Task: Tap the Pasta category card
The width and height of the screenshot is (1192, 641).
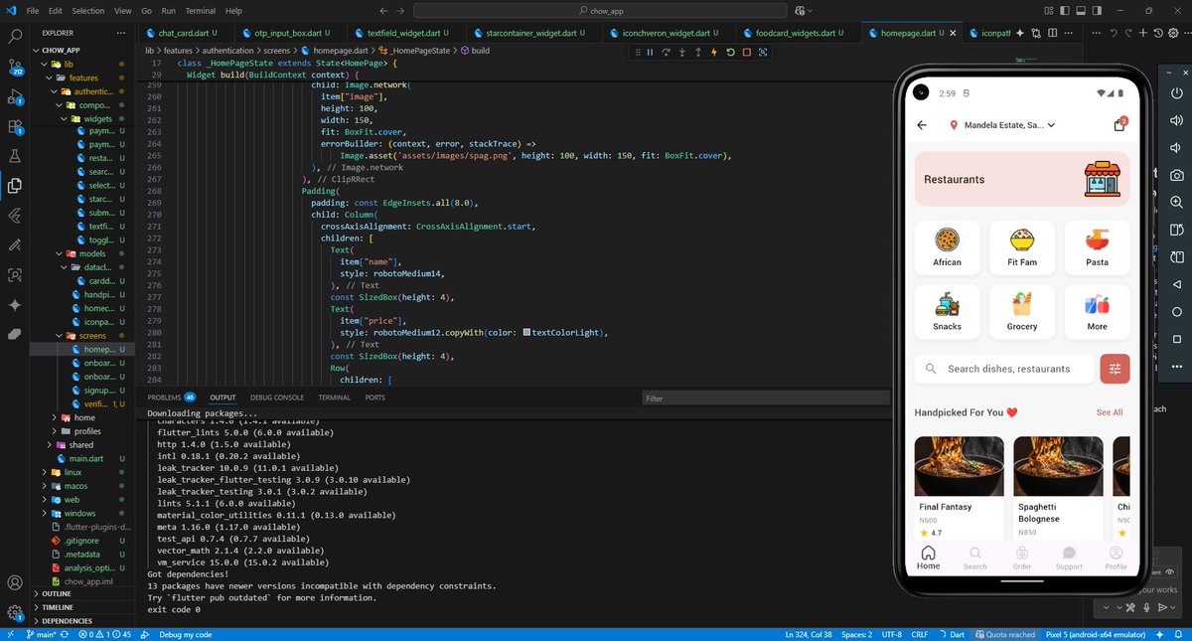Action: tap(1097, 248)
